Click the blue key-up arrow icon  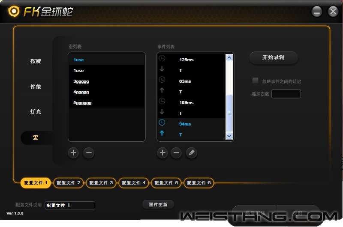point(162,134)
